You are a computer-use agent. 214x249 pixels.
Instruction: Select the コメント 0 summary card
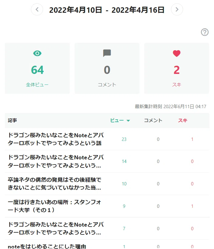pyautogui.click(x=107, y=68)
